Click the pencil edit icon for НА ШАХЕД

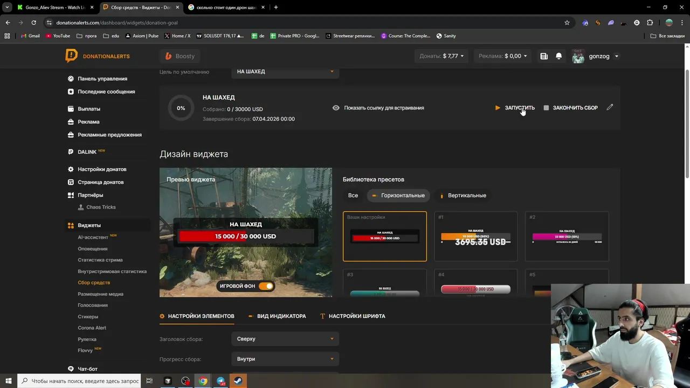(x=610, y=107)
